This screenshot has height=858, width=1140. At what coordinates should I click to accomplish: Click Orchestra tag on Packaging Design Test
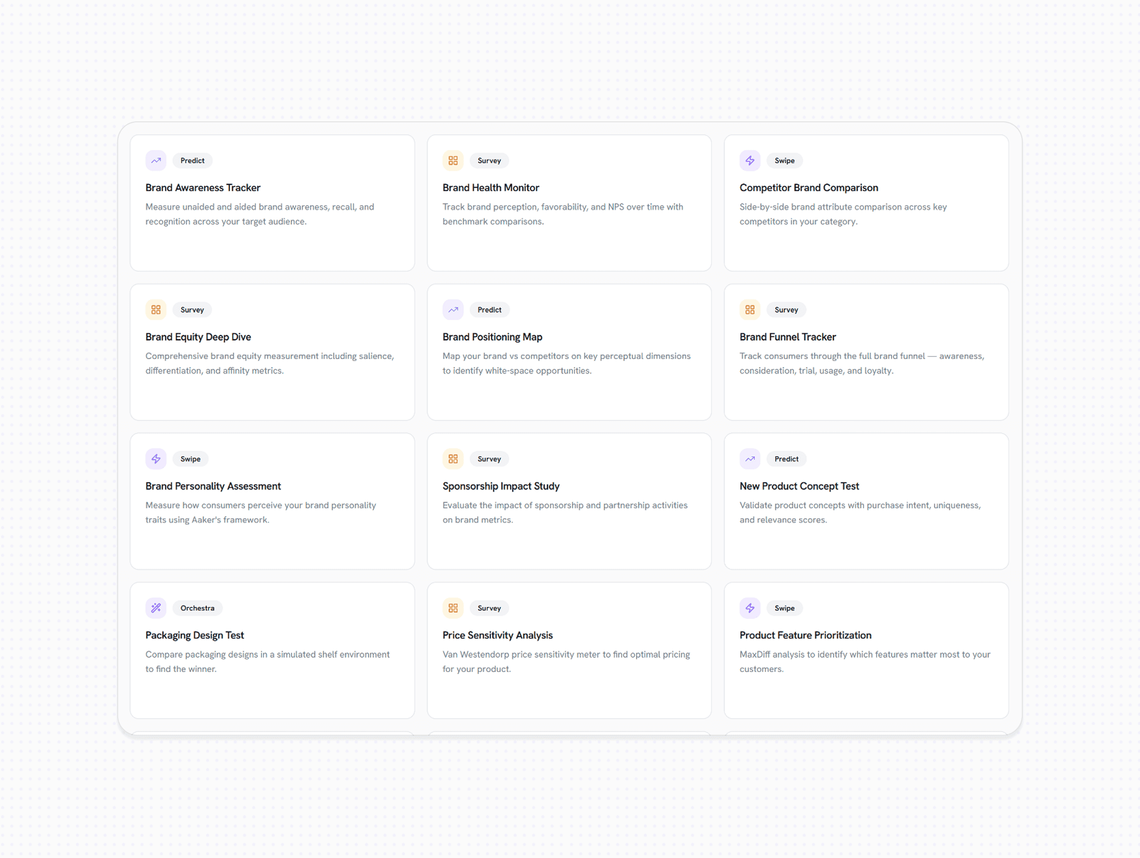pyautogui.click(x=197, y=608)
